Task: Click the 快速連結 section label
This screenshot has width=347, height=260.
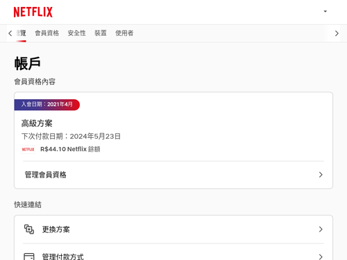Action: click(28, 205)
